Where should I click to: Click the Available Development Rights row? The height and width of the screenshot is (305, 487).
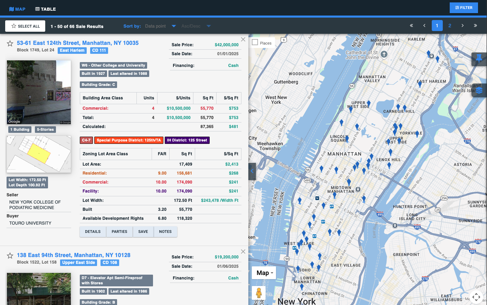pyautogui.click(x=160, y=218)
